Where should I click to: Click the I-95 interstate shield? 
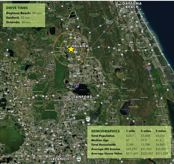tap(149, 68)
